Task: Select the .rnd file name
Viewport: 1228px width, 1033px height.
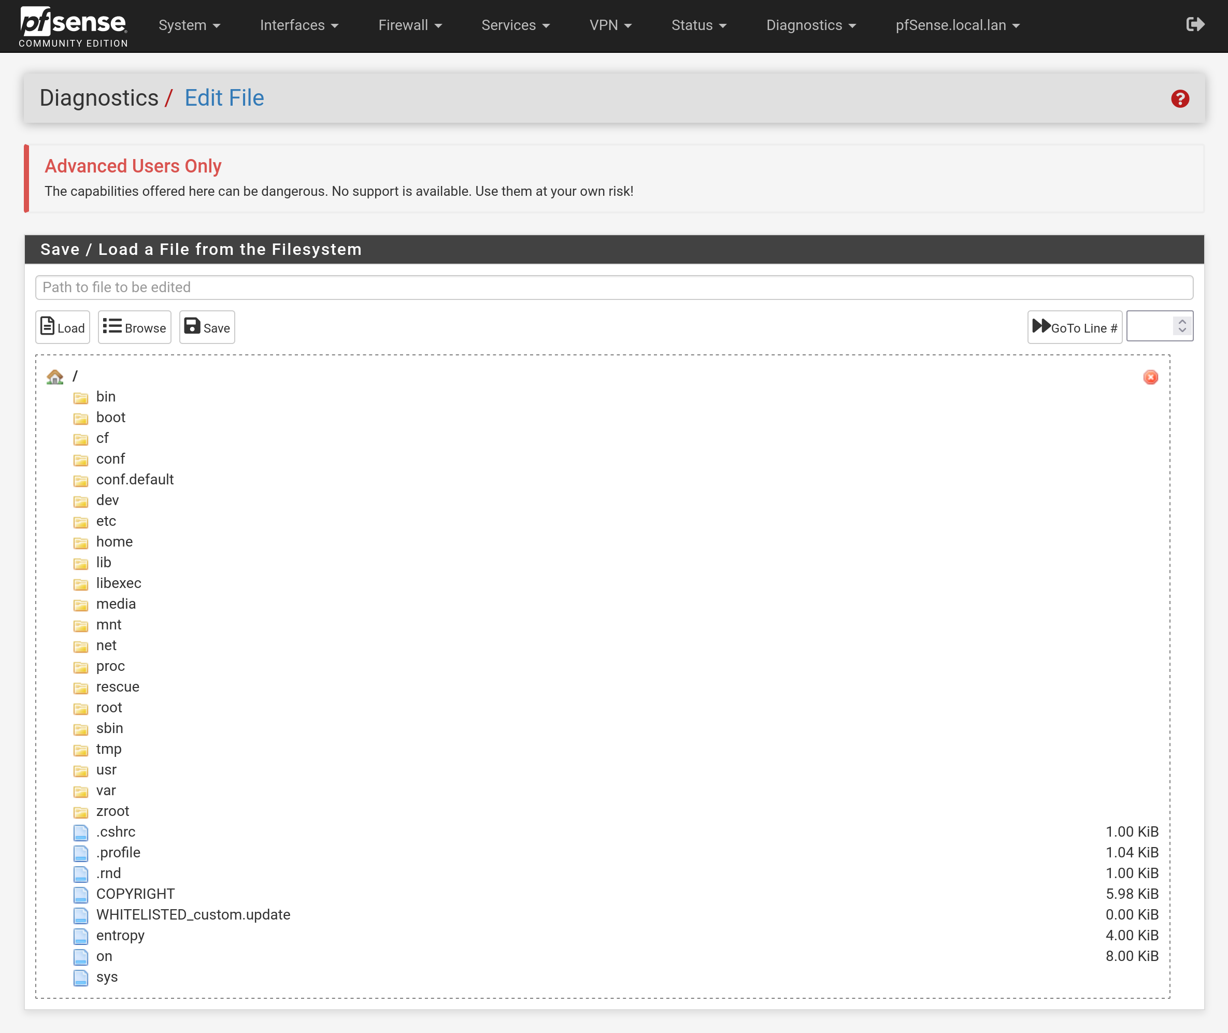Action: 108,873
